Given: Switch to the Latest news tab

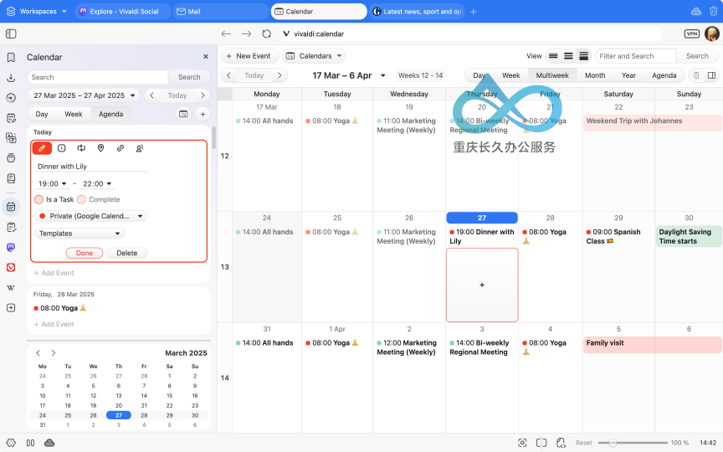Looking at the screenshot, I should point(418,12).
